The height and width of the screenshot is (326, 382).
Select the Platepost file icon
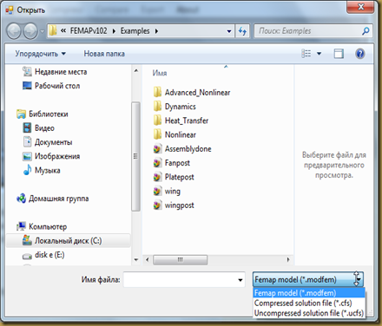pyautogui.click(x=157, y=177)
